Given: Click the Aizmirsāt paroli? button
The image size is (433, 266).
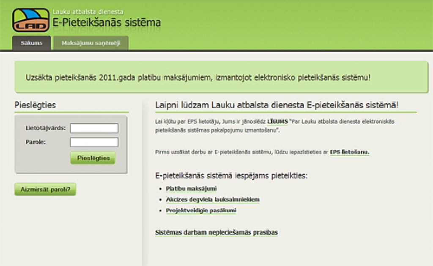Looking at the screenshot, I should tap(45, 189).
